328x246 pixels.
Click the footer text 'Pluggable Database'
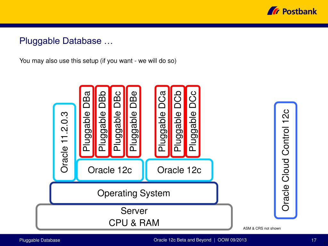tap(40, 240)
